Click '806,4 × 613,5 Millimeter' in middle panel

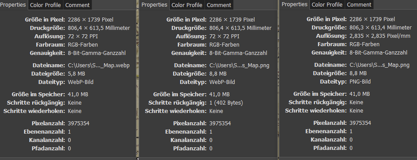(240, 28)
